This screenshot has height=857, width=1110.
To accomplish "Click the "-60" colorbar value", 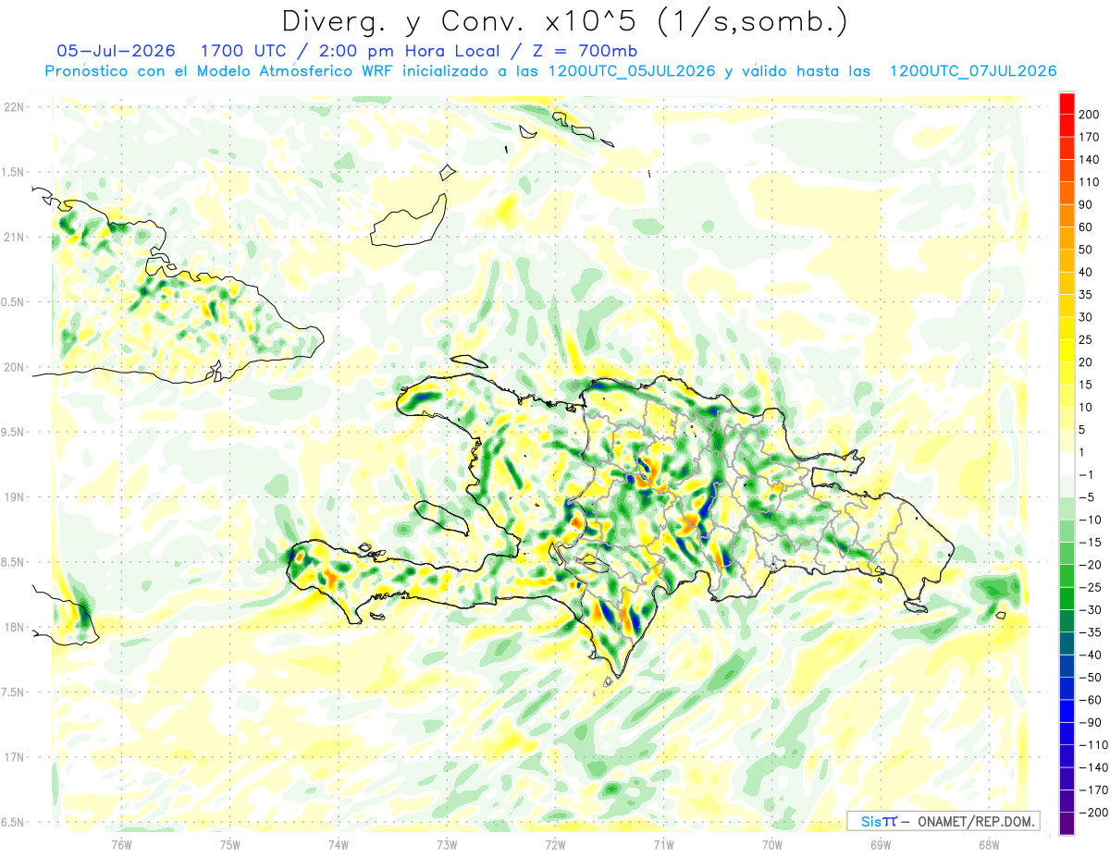I will [1089, 700].
